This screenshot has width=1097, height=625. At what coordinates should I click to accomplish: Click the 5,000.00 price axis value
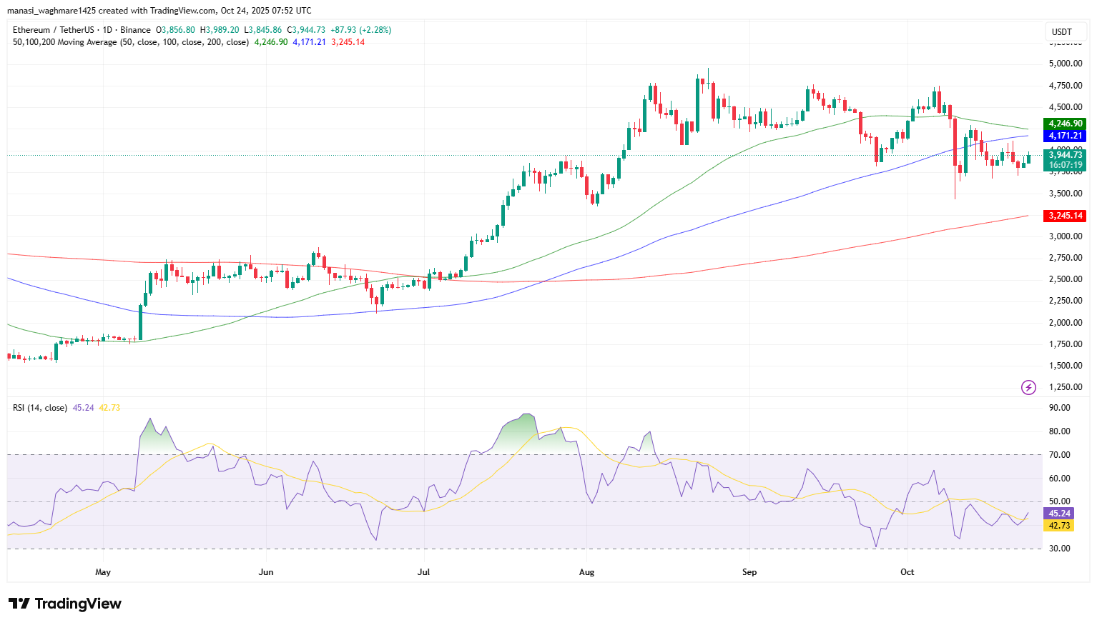[x=1065, y=64]
